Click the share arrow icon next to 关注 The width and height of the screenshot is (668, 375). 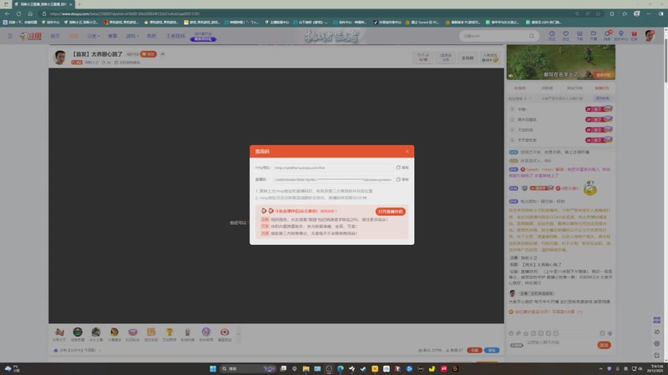click(x=162, y=54)
